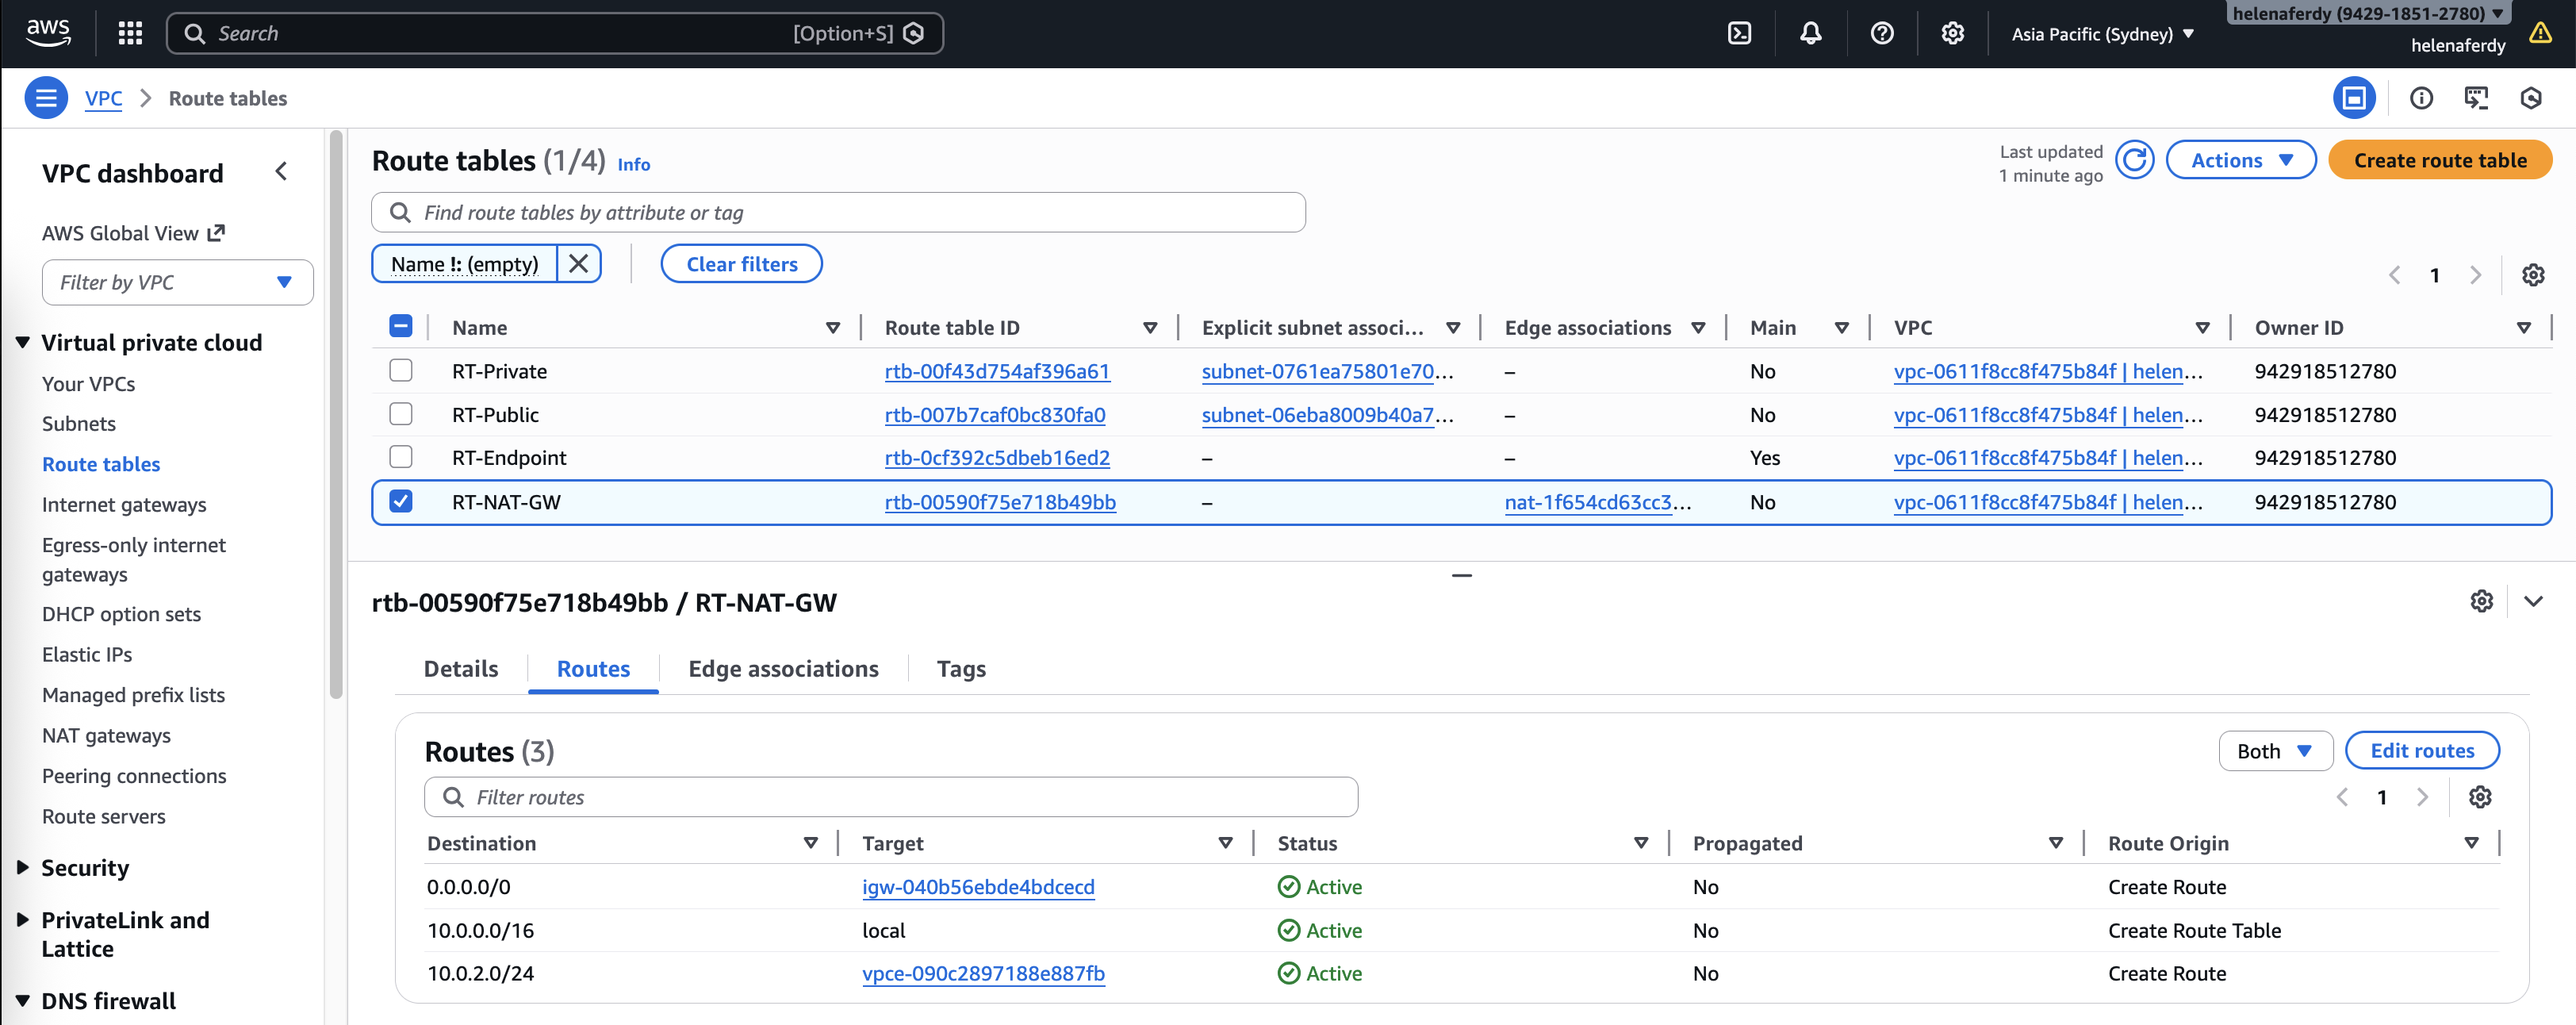This screenshot has height=1025, width=2576.
Task: Switch to the Edge associations tab
Action: (x=783, y=669)
